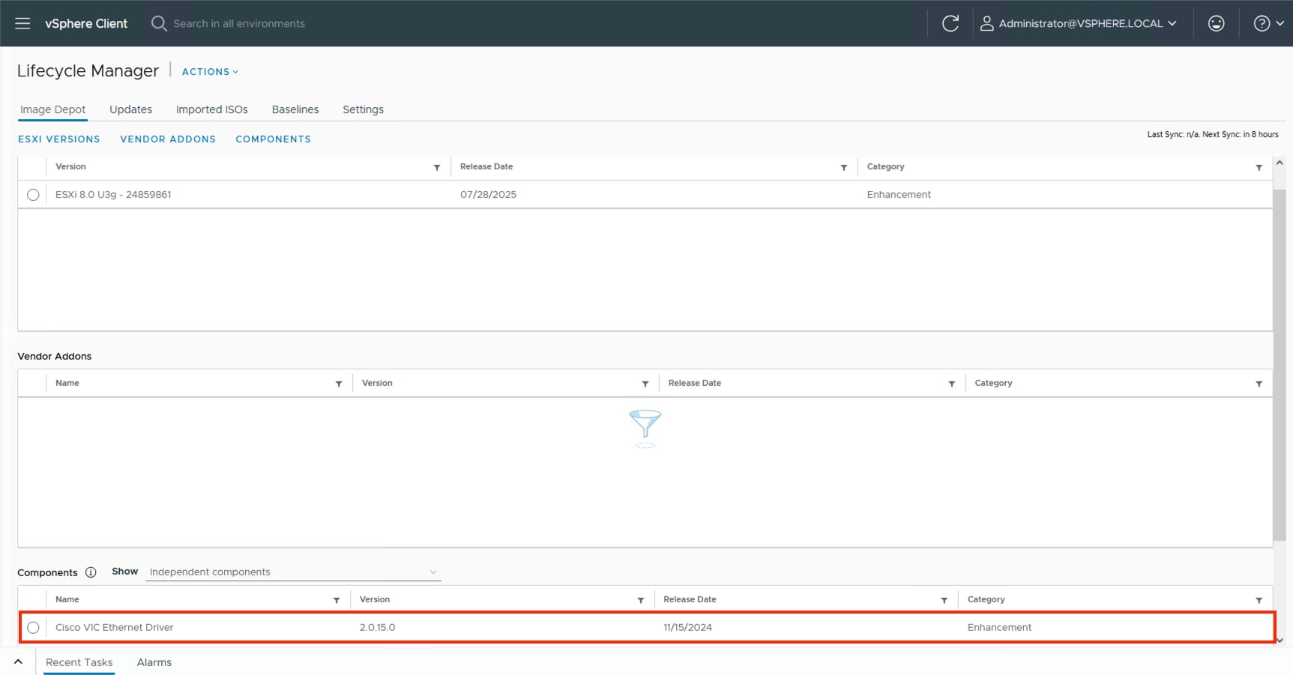Refresh the vSphere Client view
This screenshot has width=1293, height=675.
(x=950, y=23)
